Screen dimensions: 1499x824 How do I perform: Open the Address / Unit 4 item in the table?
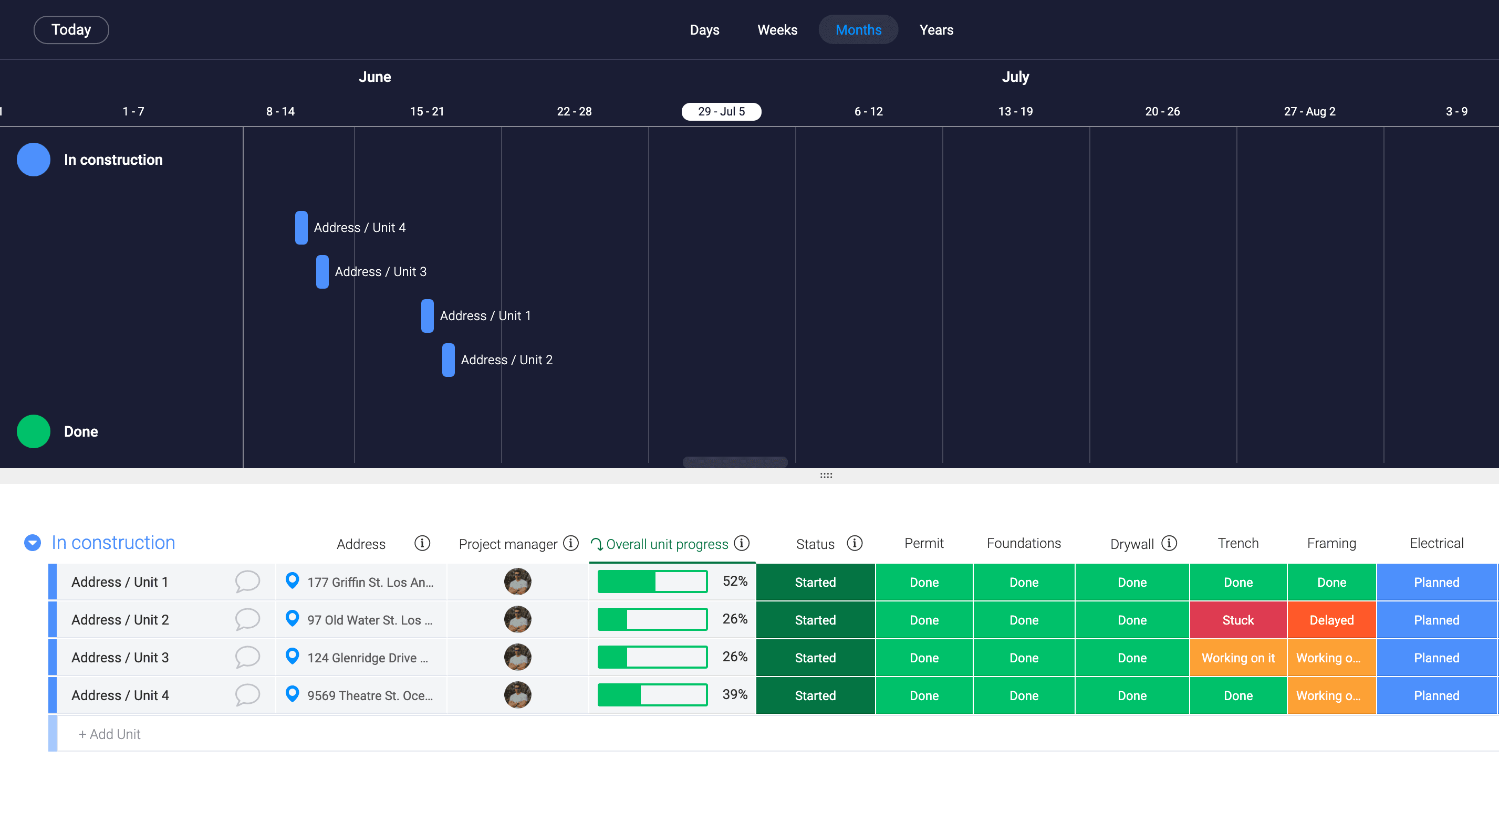click(x=120, y=695)
